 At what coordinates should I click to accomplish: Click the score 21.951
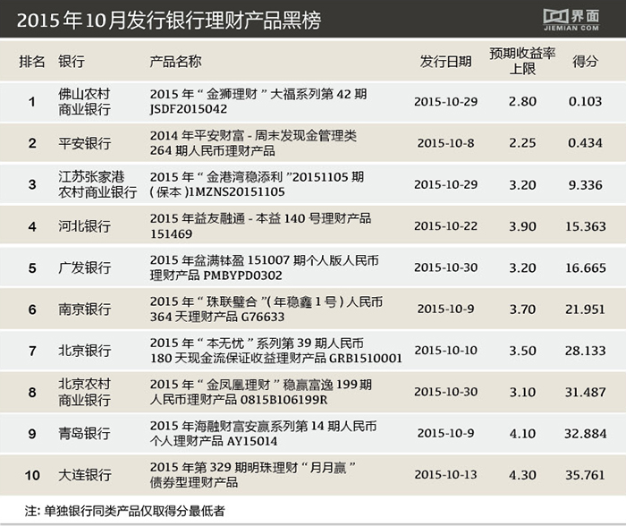585,310
